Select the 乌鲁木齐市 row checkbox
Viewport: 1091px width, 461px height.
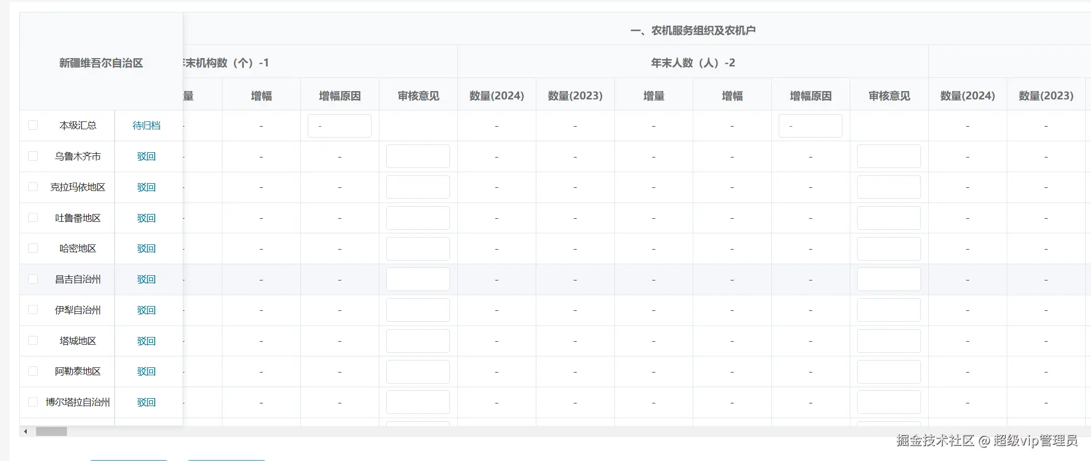[x=33, y=156]
